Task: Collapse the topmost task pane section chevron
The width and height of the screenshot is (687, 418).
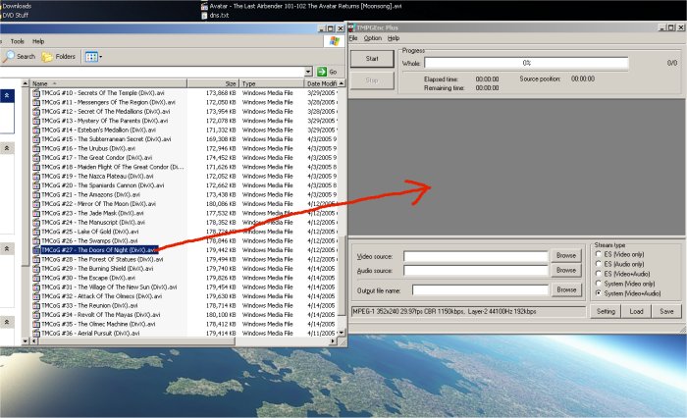Action: [x=9, y=95]
